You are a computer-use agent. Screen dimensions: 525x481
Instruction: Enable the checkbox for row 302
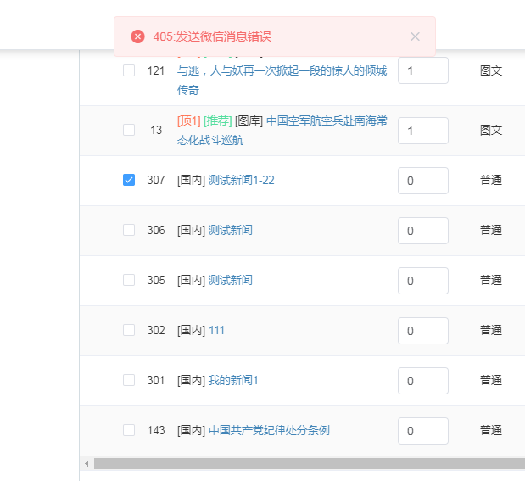click(x=129, y=330)
